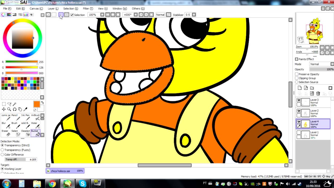334x188 pixels.
Task: Open the Filter menu
Action: pyautogui.click(x=88, y=9)
